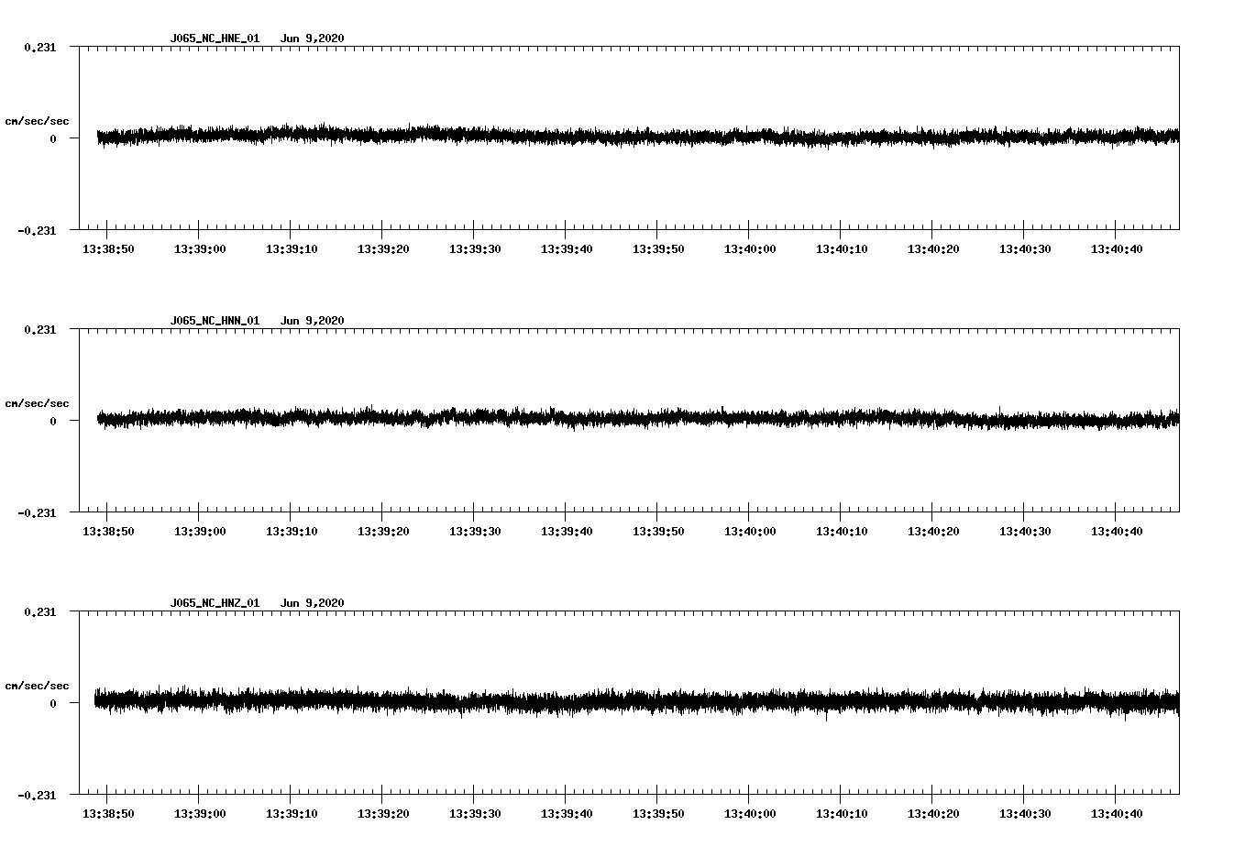The width and height of the screenshot is (1245, 847).
Task: Click 13:39:40 time label on HNZ axis
Action: [567, 814]
